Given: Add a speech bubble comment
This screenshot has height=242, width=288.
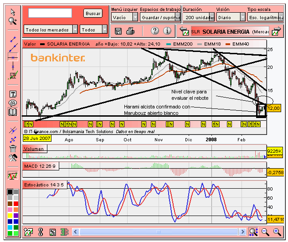Looking at the screenshot, I should tap(13, 103).
